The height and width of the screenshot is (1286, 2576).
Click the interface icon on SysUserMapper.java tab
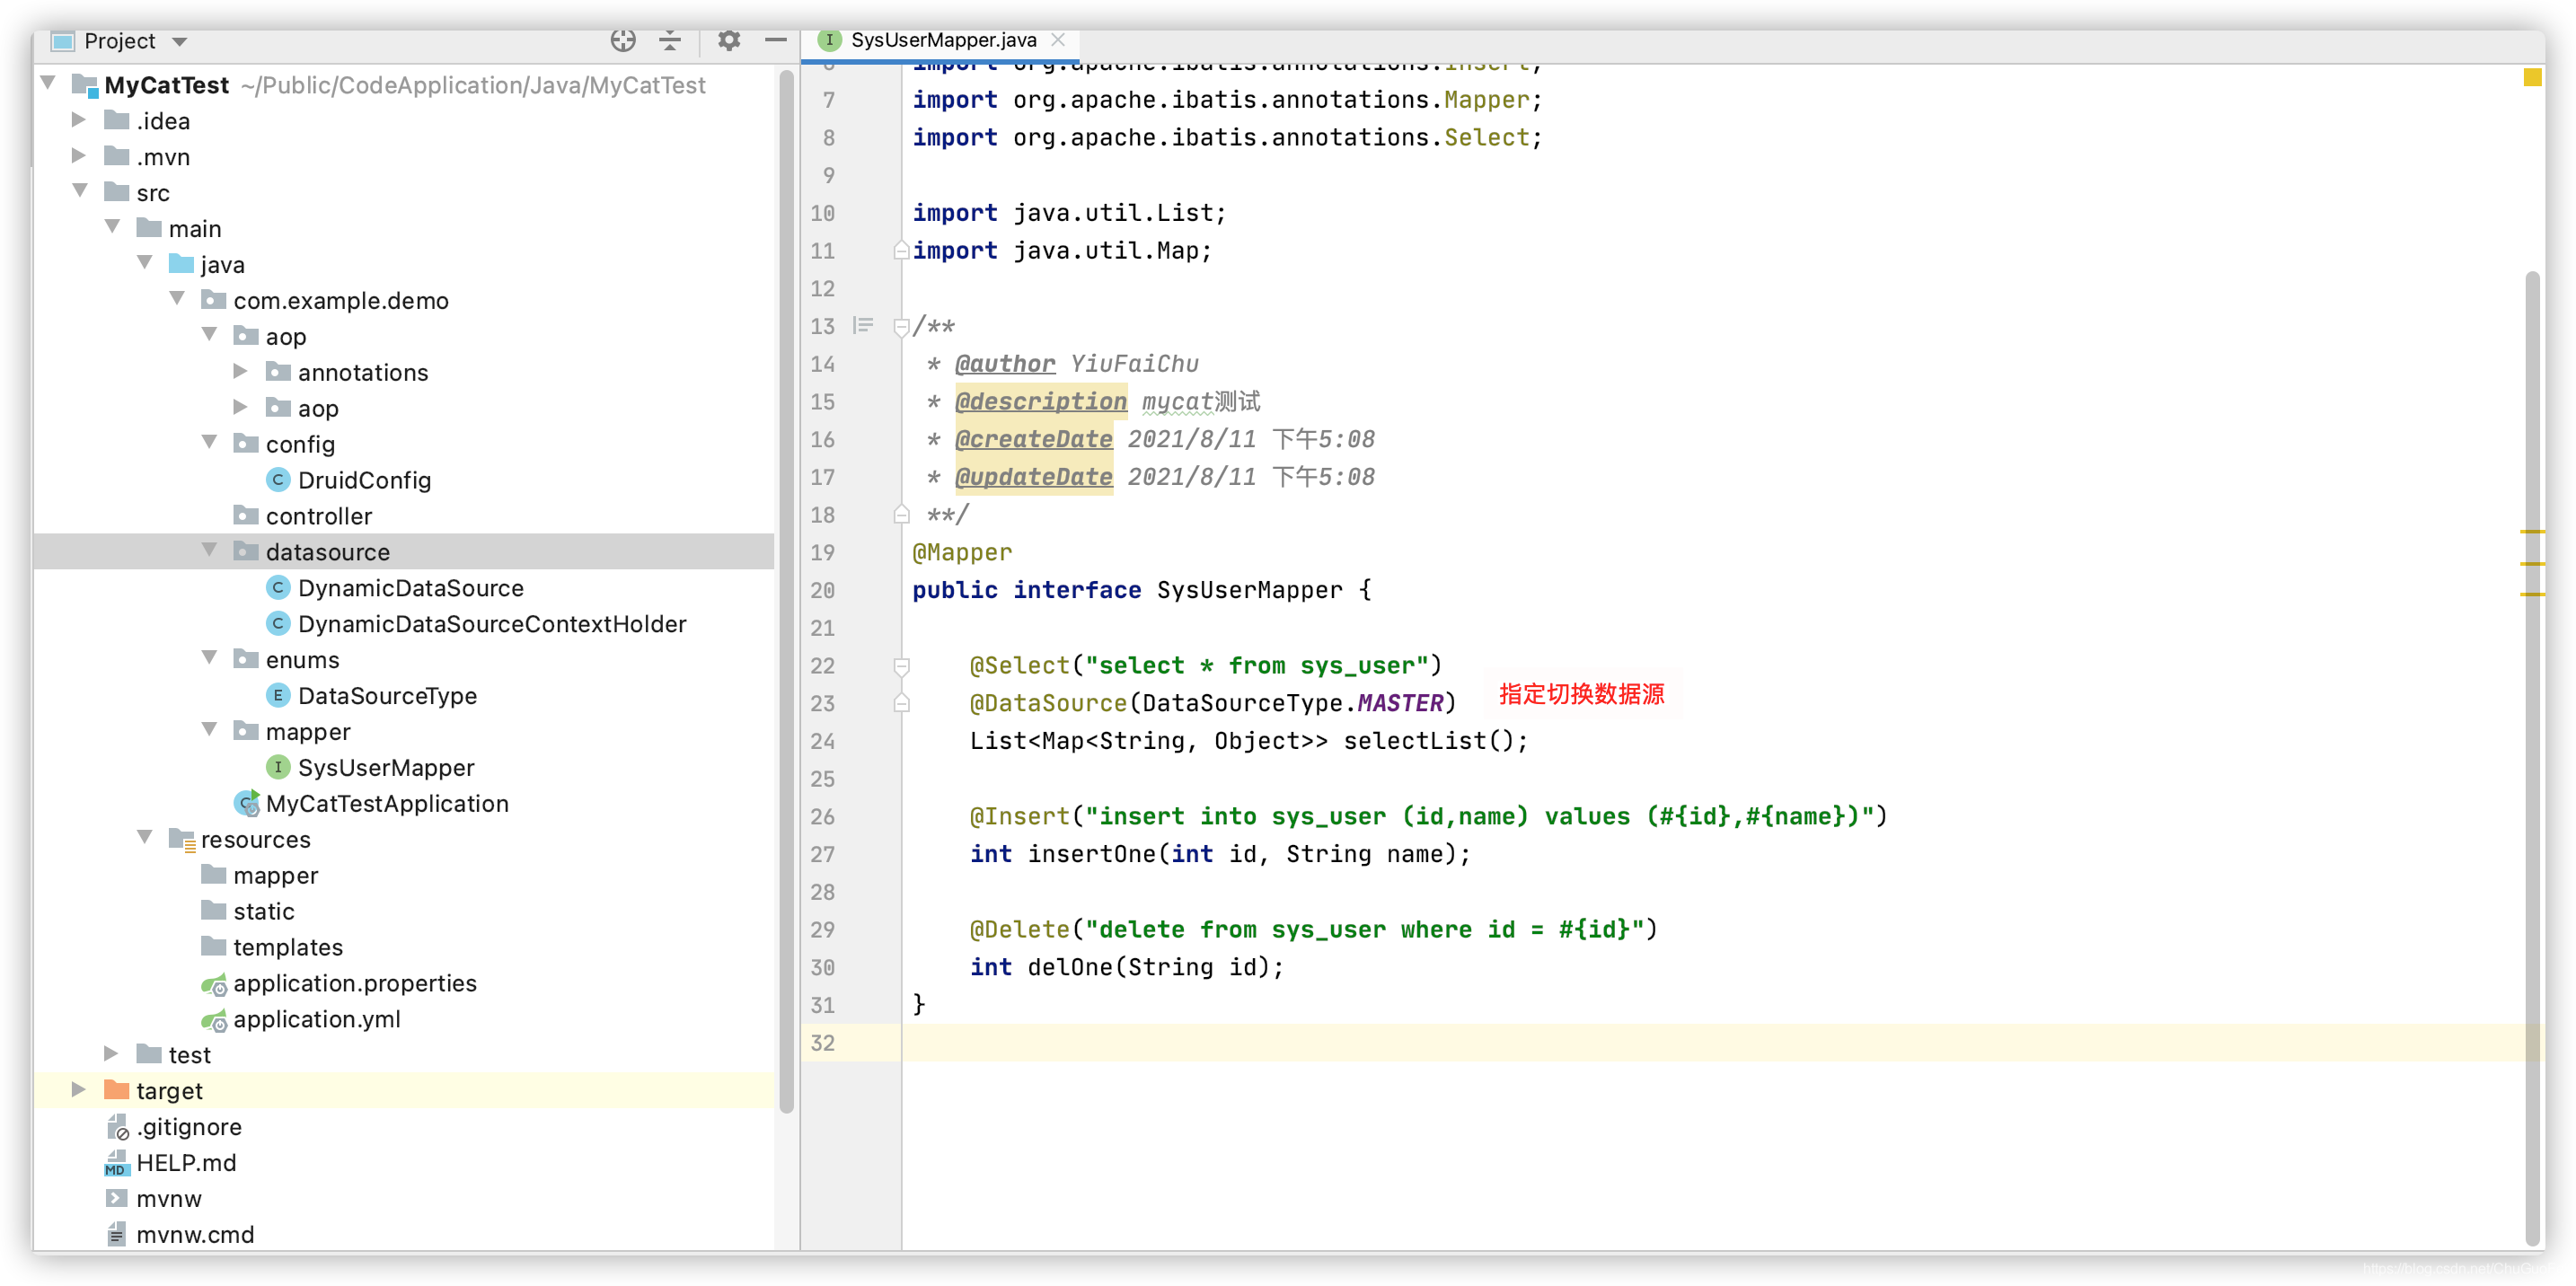click(x=829, y=40)
